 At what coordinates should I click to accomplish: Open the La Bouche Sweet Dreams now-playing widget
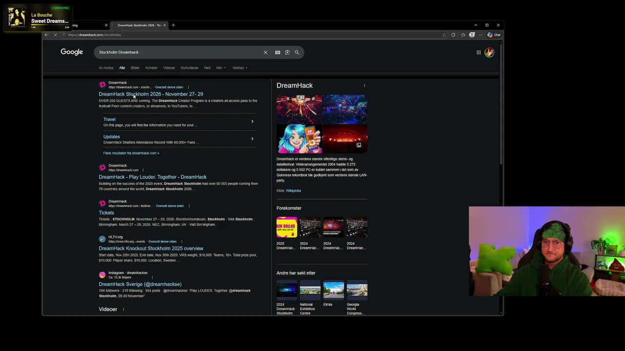click(x=38, y=18)
